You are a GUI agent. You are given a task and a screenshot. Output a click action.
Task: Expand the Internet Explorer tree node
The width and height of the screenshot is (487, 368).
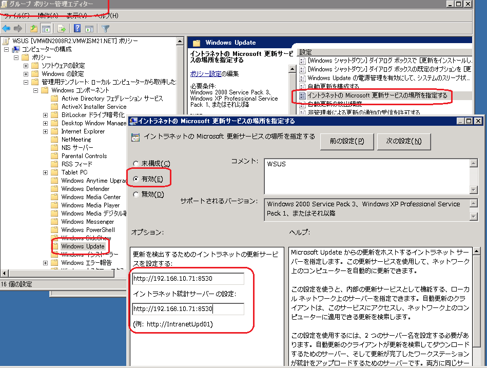click(46, 131)
